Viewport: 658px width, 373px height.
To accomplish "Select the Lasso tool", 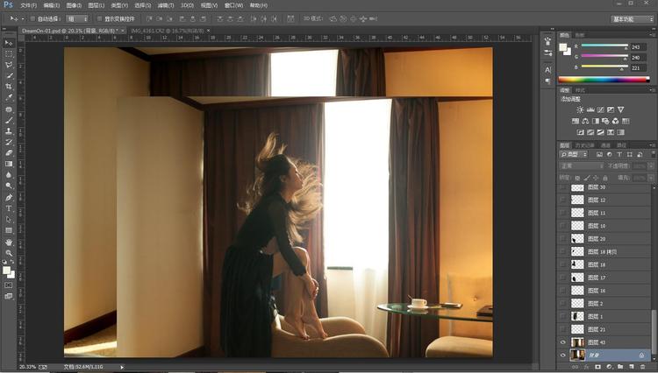I will (x=9, y=65).
